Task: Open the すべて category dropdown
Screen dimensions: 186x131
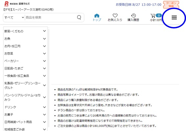Action: pyautogui.click(x=14, y=17)
